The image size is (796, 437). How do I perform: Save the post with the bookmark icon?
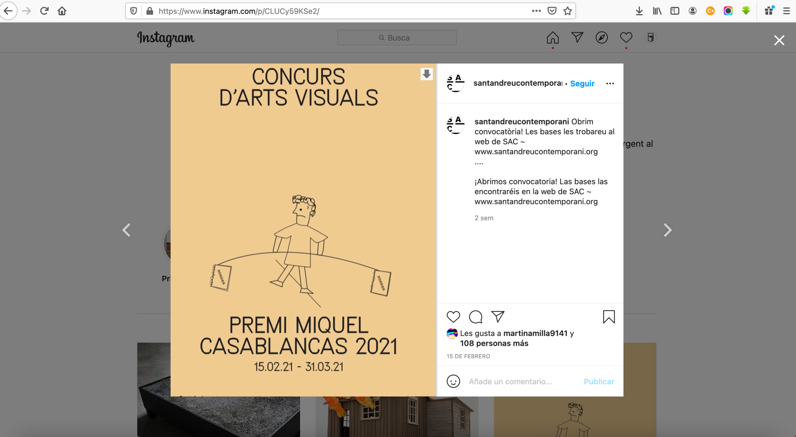[x=609, y=317]
